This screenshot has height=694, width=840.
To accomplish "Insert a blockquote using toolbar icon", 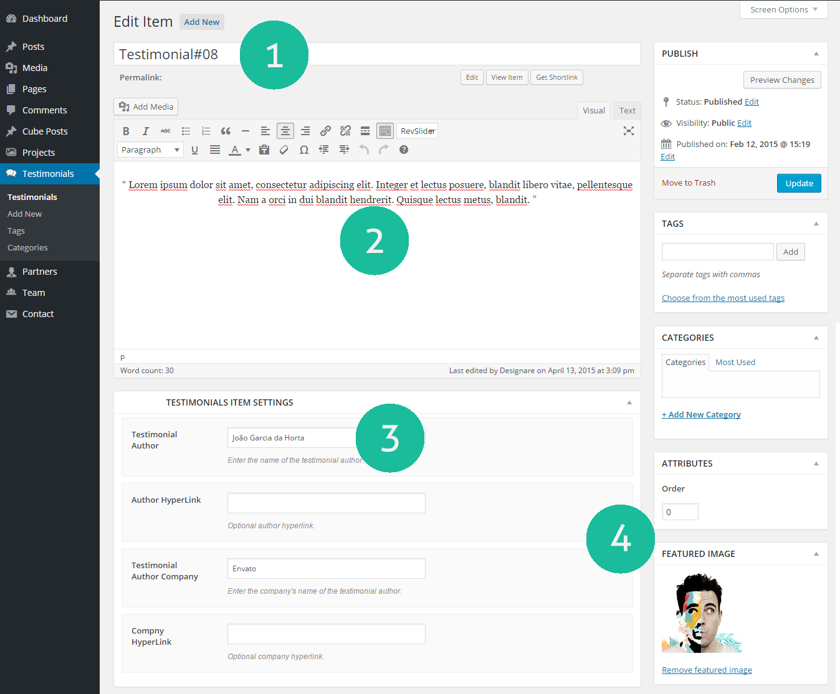I will [x=226, y=131].
